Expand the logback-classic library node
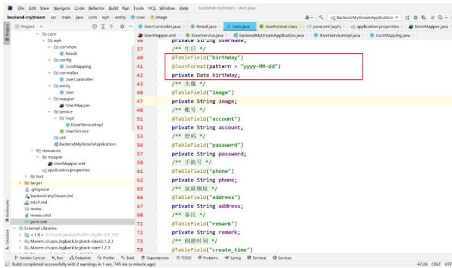 click(20, 241)
